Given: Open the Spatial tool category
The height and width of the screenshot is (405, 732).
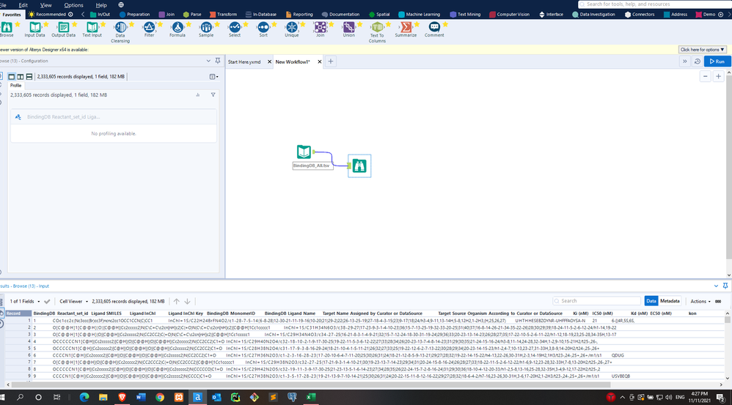Looking at the screenshot, I should click(379, 15).
